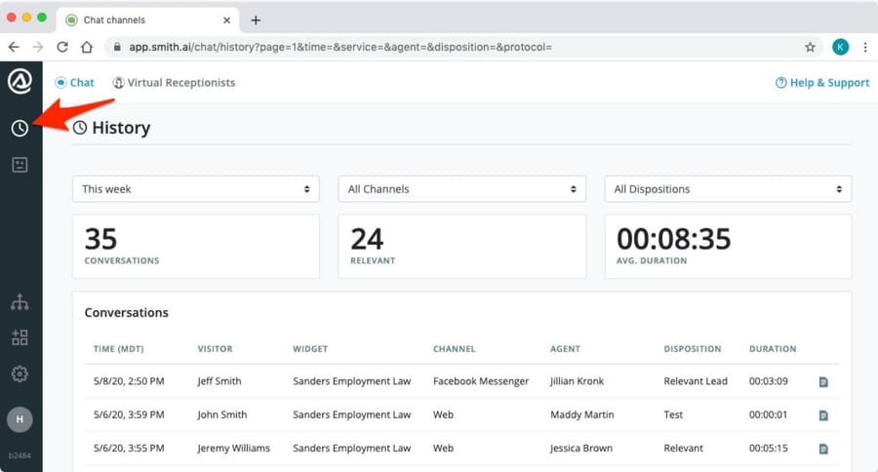The image size is (878, 472).
Task: Open the This week time dropdown
Action: pyautogui.click(x=196, y=188)
